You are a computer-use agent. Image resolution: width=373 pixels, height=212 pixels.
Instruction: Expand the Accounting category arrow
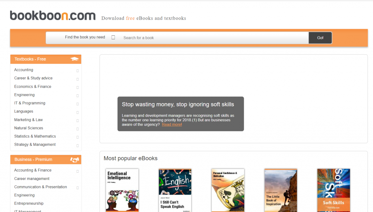(x=78, y=71)
